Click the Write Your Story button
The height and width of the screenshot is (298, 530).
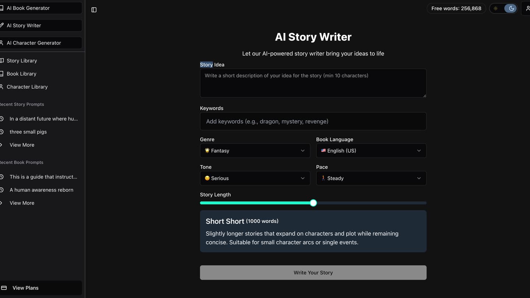pos(313,272)
